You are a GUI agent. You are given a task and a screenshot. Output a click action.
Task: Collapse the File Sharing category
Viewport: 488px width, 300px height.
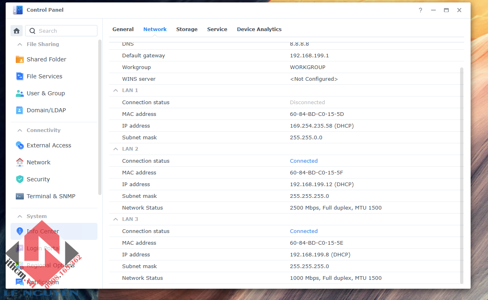tap(19, 44)
